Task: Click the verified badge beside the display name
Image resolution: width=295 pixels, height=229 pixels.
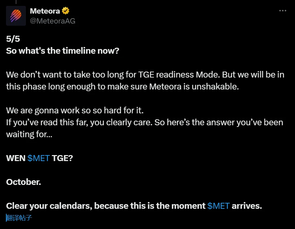Action: [66, 10]
